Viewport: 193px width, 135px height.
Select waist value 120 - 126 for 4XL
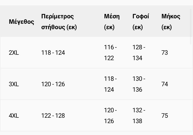pyautogui.click(x=110, y=116)
